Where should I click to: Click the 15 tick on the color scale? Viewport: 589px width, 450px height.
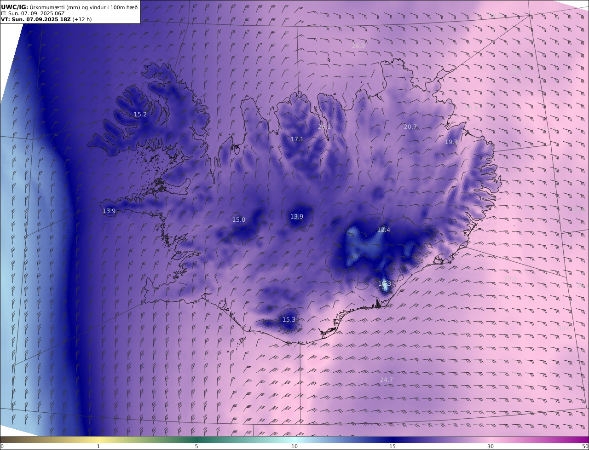click(x=393, y=446)
